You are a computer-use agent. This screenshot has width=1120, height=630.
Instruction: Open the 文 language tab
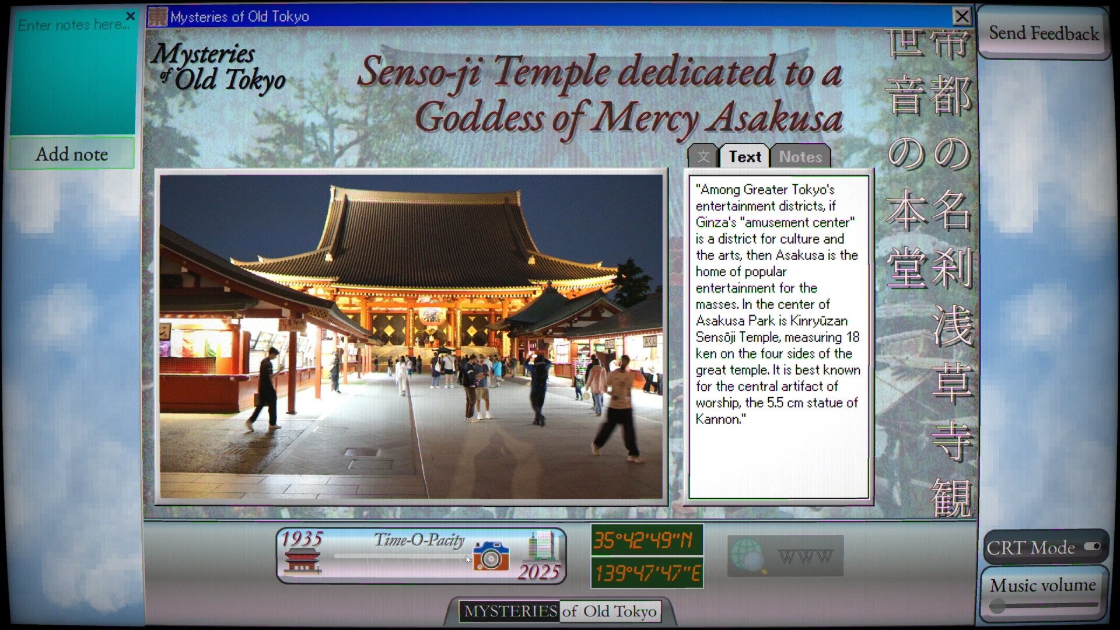pos(703,156)
